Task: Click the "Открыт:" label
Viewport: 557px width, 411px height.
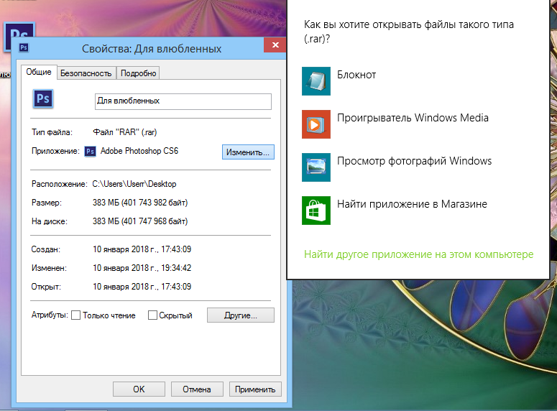Action: (46, 287)
